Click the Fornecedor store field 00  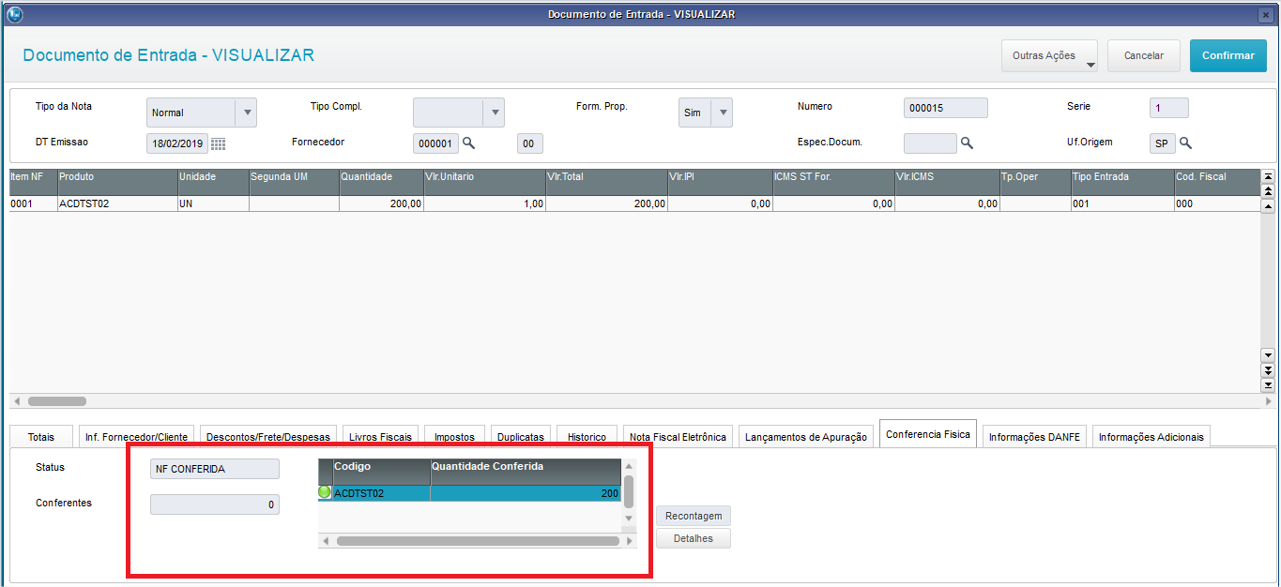coord(529,143)
